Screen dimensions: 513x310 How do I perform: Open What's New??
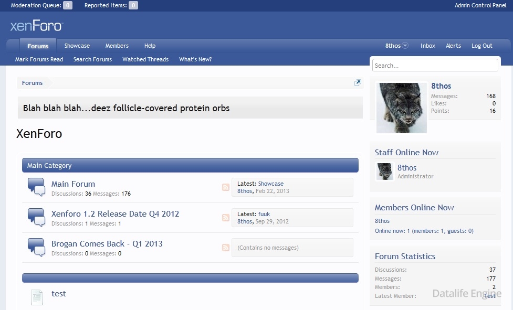195,59
